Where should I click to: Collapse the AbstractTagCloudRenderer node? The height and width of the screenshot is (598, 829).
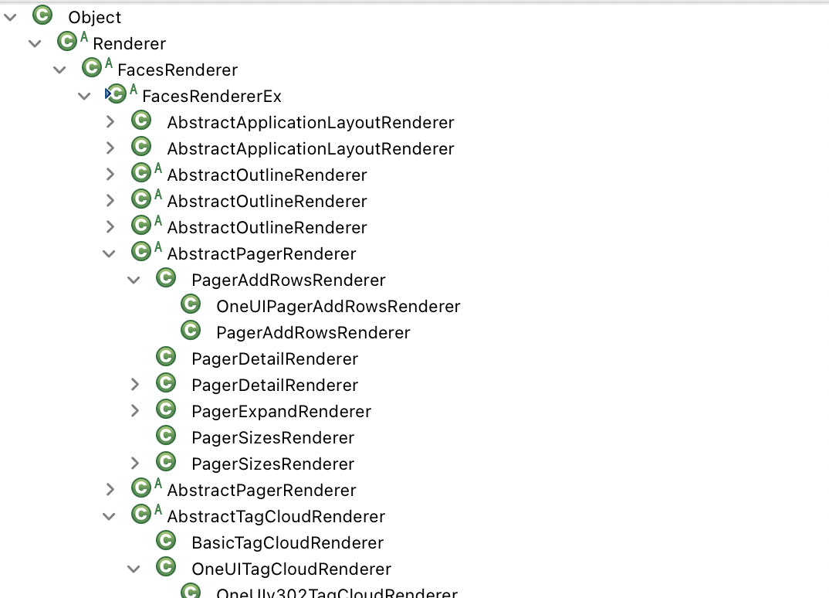pyautogui.click(x=109, y=516)
